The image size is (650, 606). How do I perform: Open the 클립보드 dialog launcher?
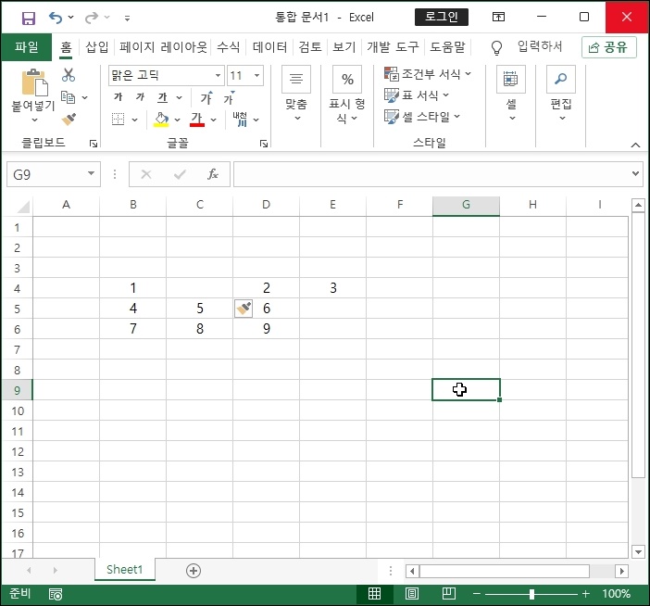coord(94,144)
